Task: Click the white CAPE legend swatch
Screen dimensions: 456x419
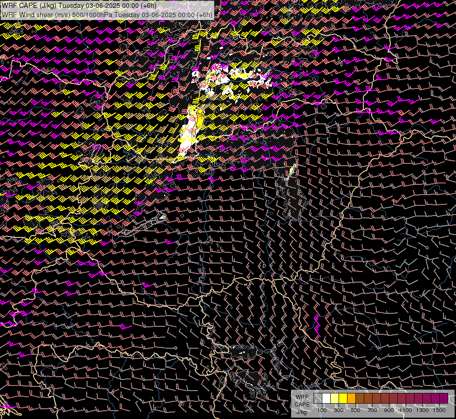Action: [327, 398]
